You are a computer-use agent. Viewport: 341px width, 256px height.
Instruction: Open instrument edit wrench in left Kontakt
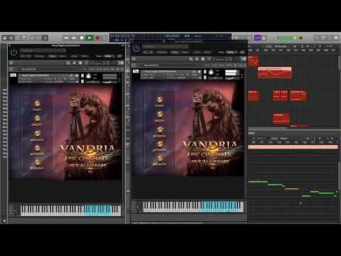[x=13, y=75]
